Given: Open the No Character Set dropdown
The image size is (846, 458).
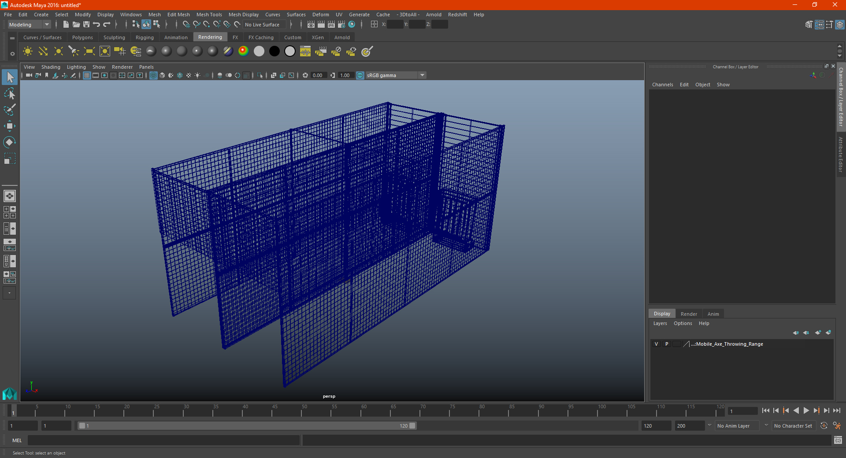Looking at the screenshot, I should click(794, 426).
